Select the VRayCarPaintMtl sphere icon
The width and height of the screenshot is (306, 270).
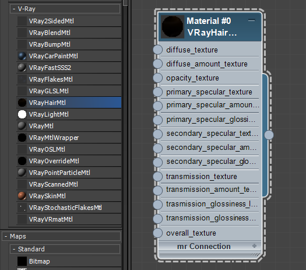pos(22,56)
